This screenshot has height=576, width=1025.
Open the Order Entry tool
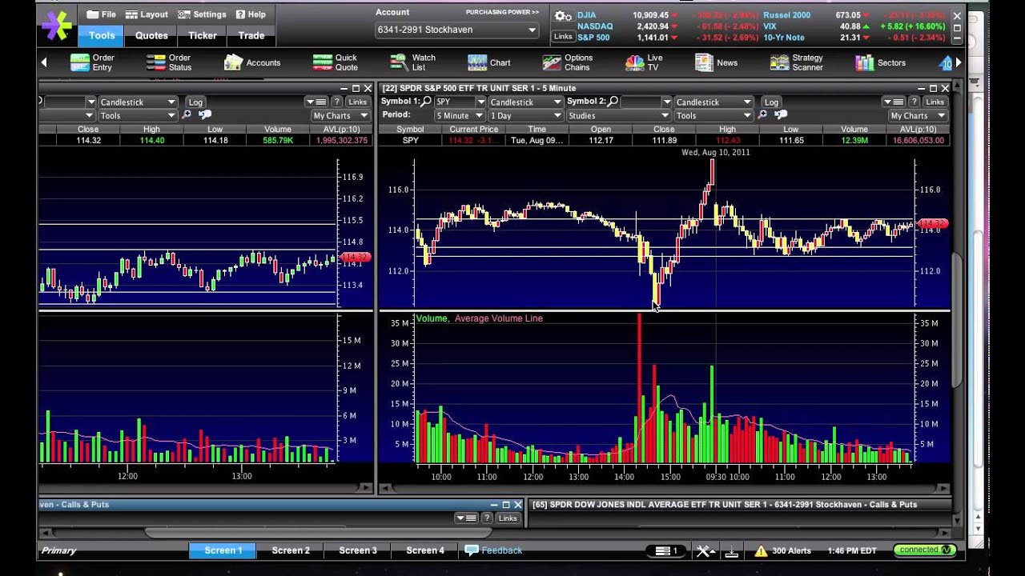pyautogui.click(x=92, y=62)
